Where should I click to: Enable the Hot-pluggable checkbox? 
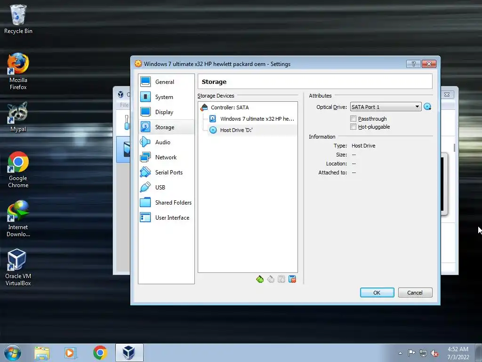click(353, 126)
